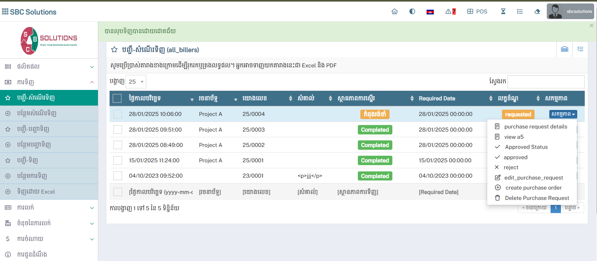Click the orange 'requested' status badge
Screen dimensions: 597x261
(x=518, y=114)
